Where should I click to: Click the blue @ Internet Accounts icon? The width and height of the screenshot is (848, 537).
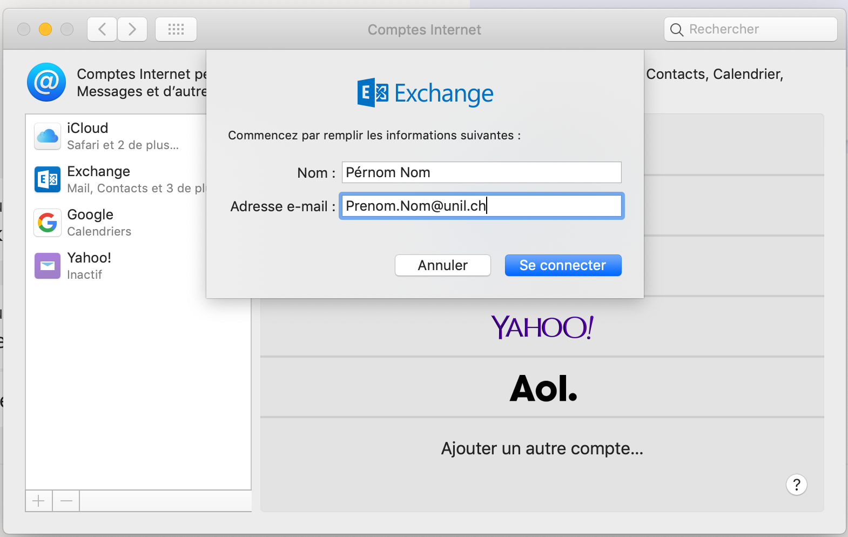[46, 82]
